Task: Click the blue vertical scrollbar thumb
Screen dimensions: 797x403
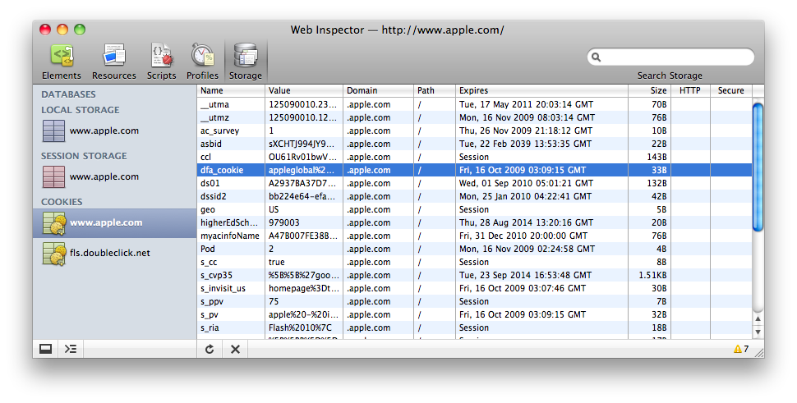Action: coord(758,167)
